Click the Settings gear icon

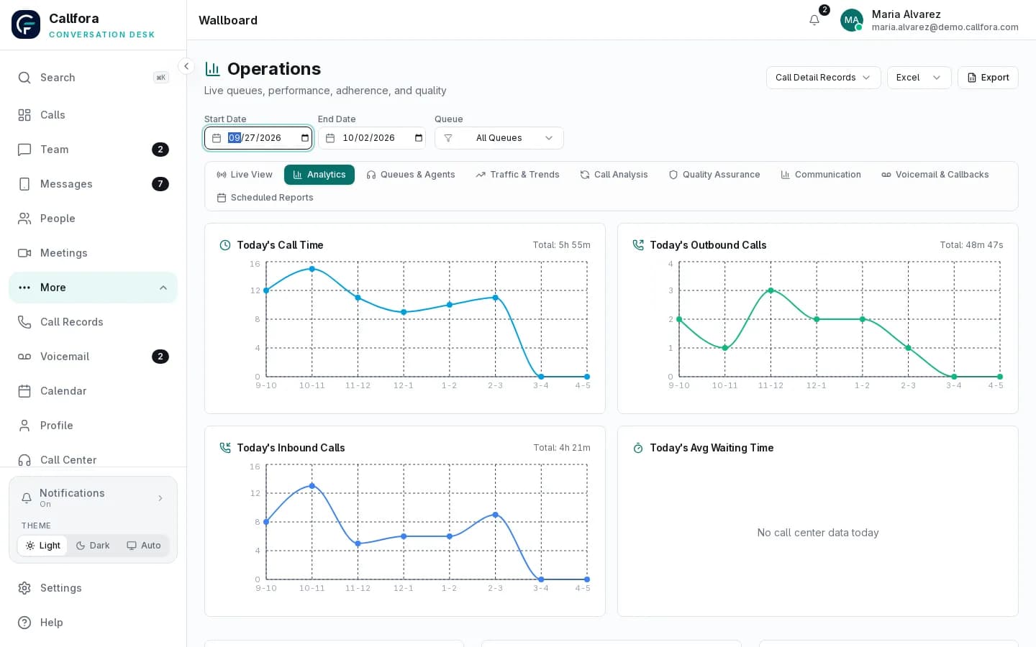tap(24, 588)
